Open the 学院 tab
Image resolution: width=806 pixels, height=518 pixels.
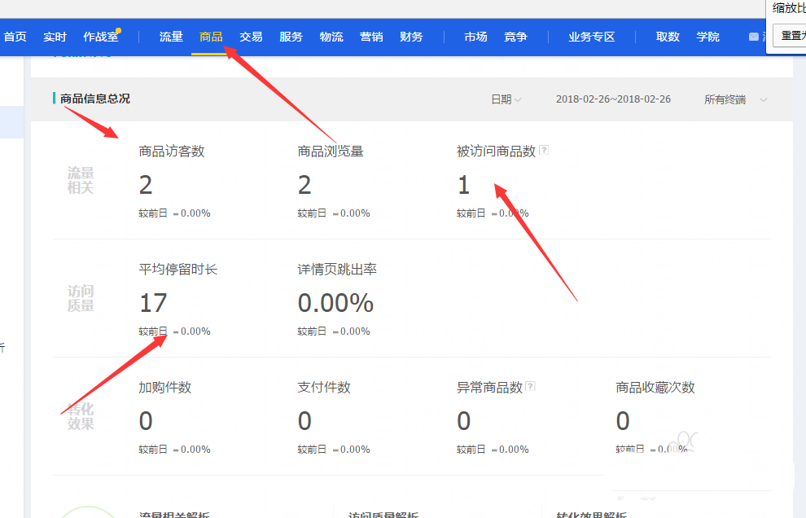point(707,37)
